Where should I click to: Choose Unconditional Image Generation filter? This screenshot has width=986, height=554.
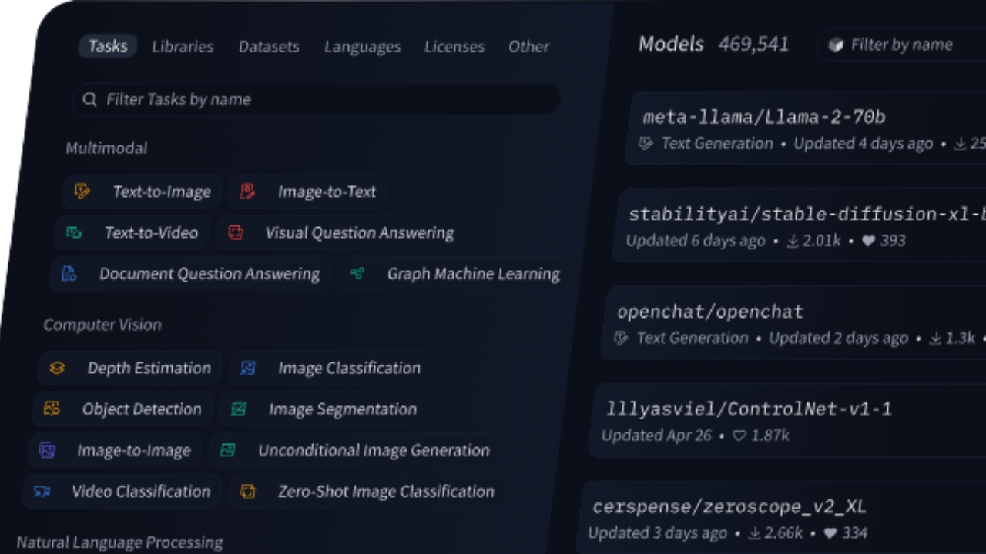(355, 450)
